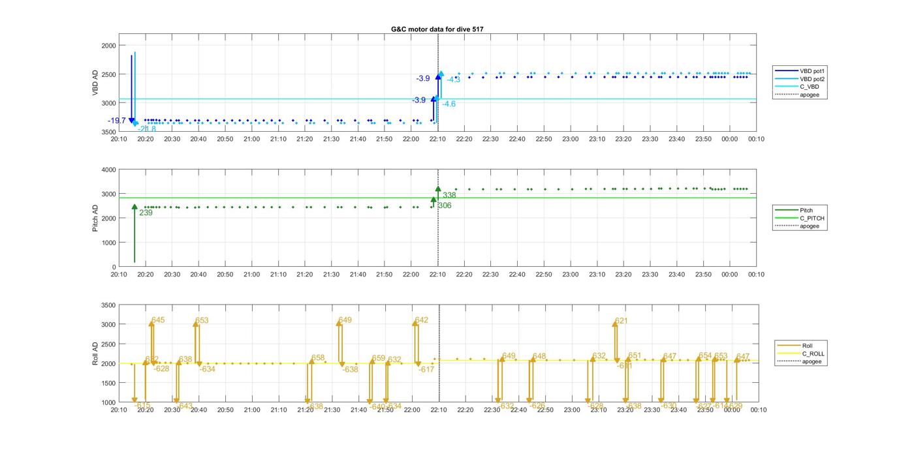914x452 pixels.
Task: Click the green line sample beside 'Pitch'
Action: tap(787, 210)
